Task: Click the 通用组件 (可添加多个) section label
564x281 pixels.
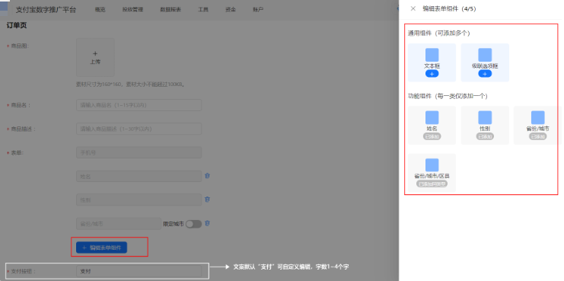Action: tap(439, 33)
